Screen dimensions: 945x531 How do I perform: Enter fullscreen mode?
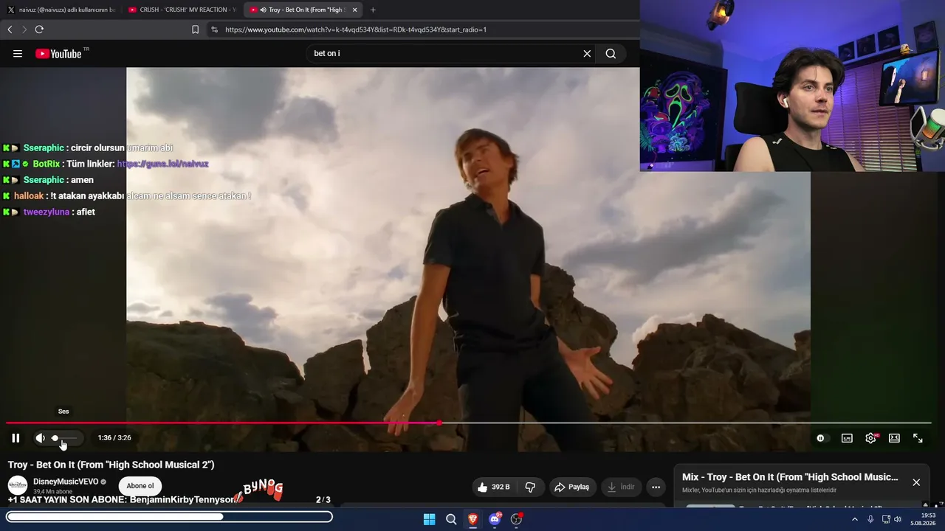(x=918, y=438)
